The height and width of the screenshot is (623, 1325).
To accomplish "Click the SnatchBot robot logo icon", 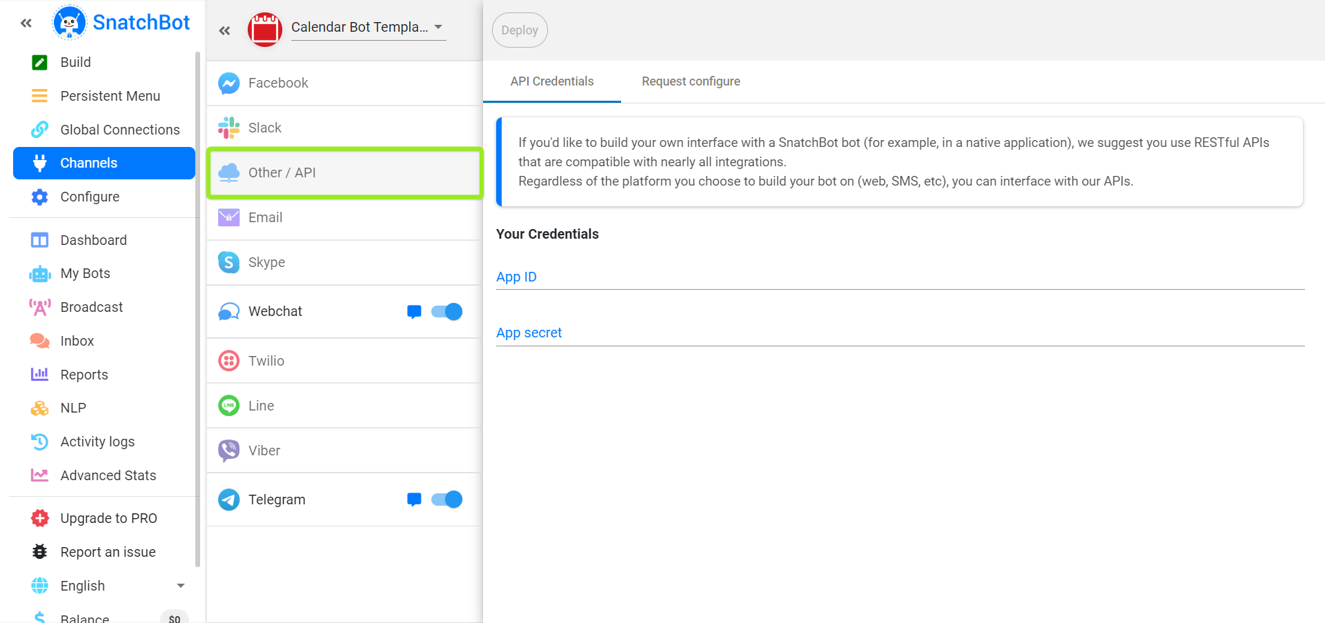I will [x=69, y=22].
